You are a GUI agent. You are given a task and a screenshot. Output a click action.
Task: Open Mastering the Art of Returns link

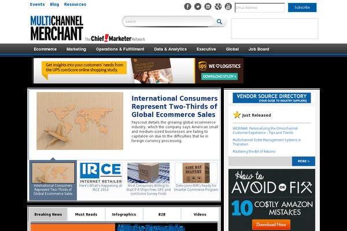254,151
